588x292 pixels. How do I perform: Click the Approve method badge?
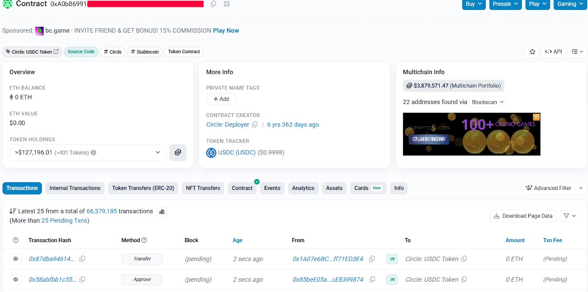point(142,280)
